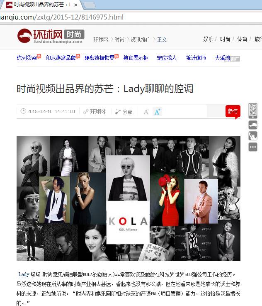This screenshot has width=262, height=306.
Task: Open the 硬盘数据恢复 ad link
Action: point(99,58)
